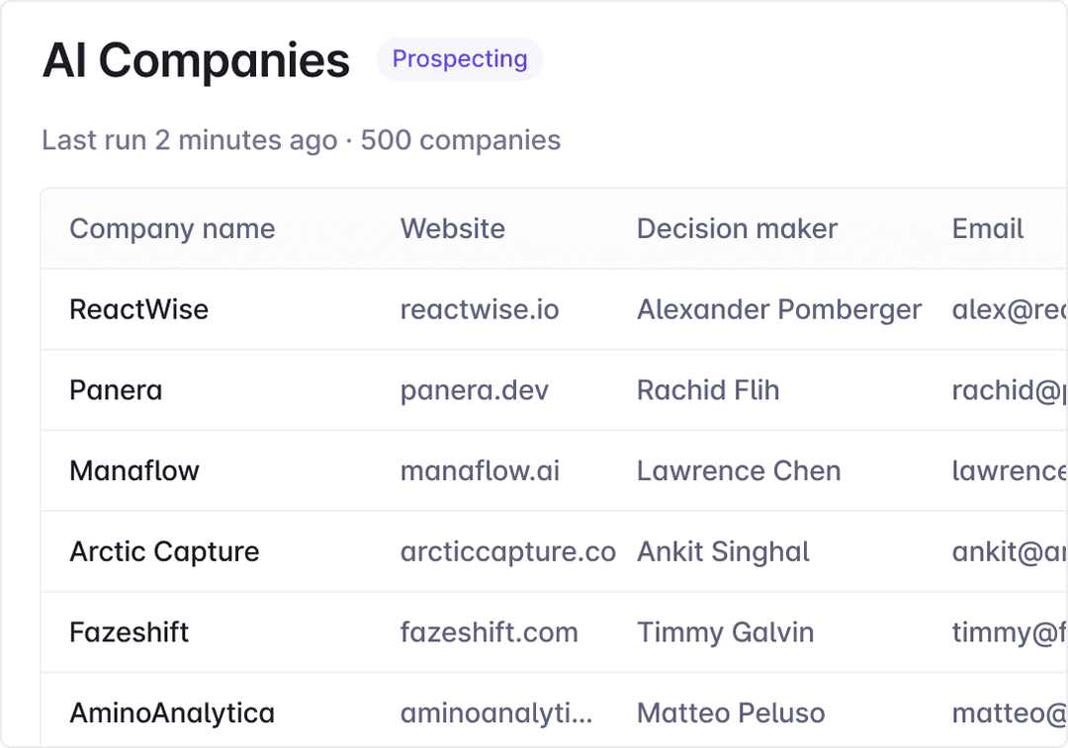This screenshot has height=748, width=1068.
Task: Click Timmy Galvin's email address cell
Action: 1010,632
